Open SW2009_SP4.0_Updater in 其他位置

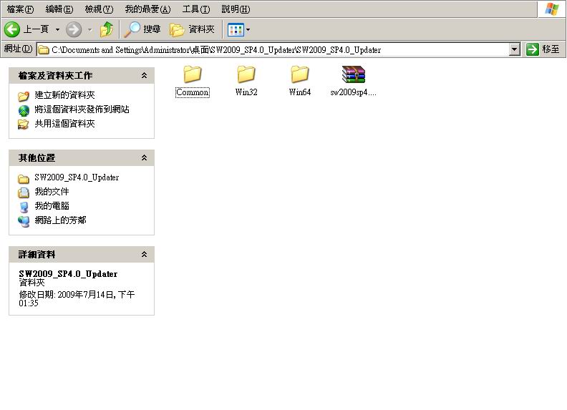[x=77, y=177]
